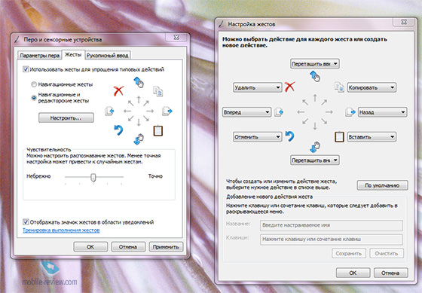Click the copy icon beside the Копировать dropdown
The width and height of the screenshot is (422, 293).
click(x=339, y=87)
